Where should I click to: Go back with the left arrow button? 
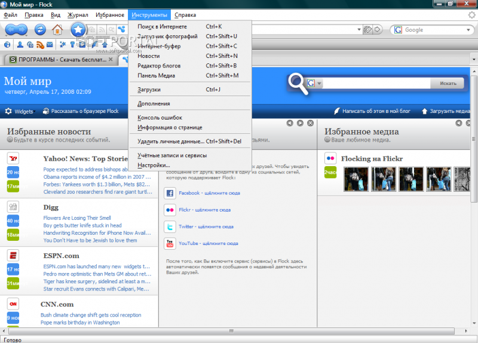11,29
